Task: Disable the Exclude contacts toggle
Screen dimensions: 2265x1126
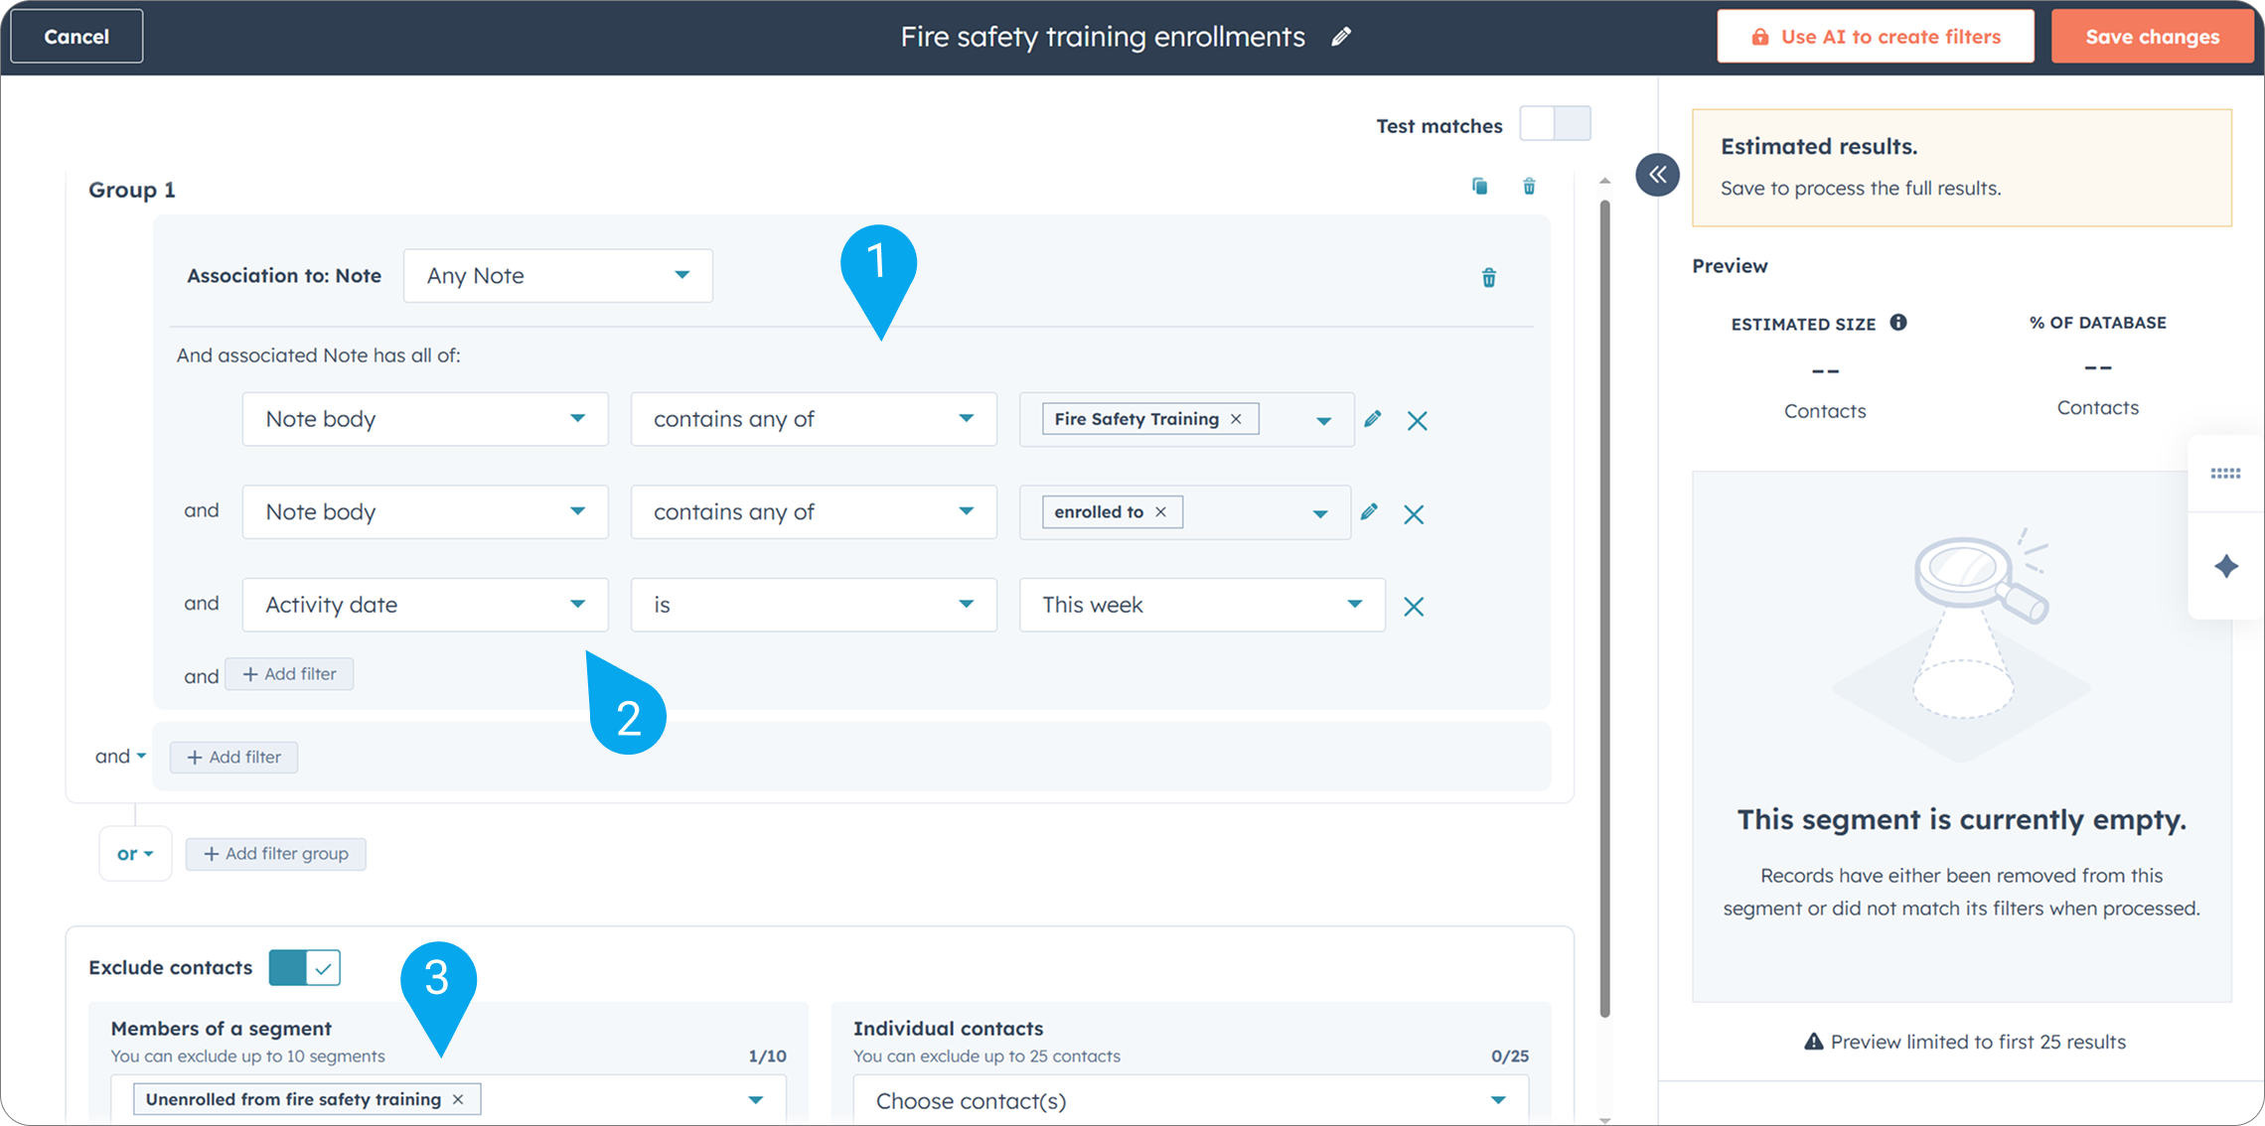Action: tap(304, 967)
